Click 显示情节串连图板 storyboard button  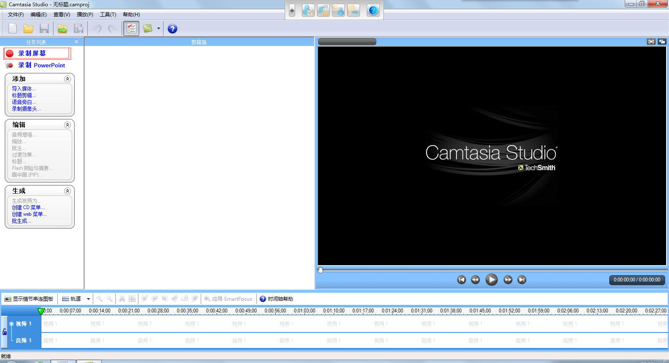(x=29, y=299)
